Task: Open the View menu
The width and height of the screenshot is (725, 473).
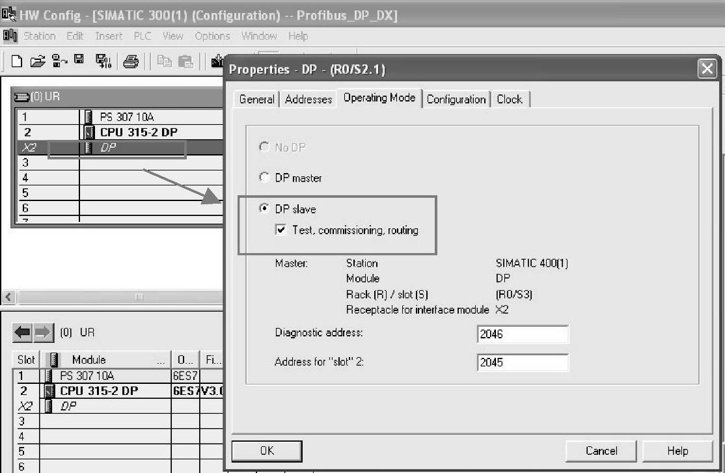Action: point(172,36)
